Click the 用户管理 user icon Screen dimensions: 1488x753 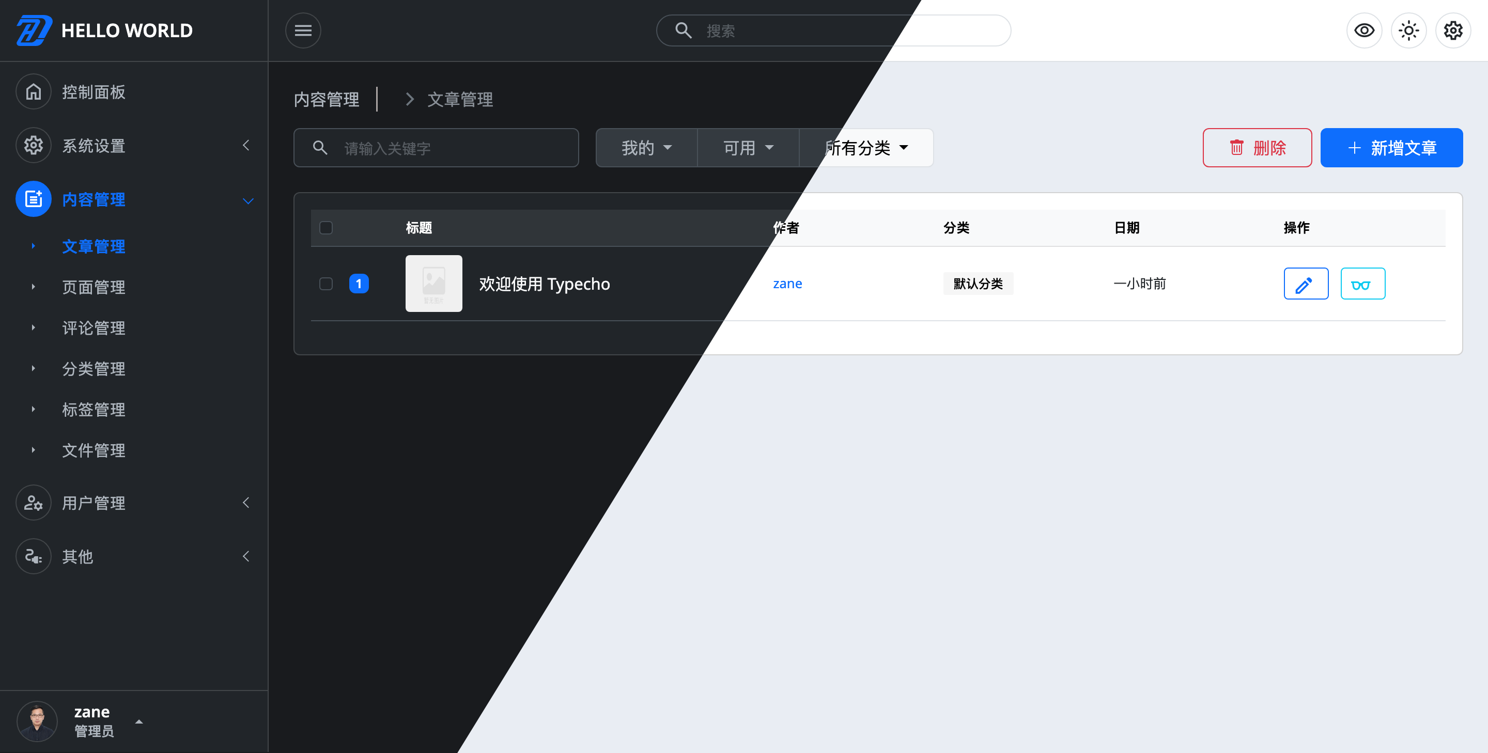point(34,503)
